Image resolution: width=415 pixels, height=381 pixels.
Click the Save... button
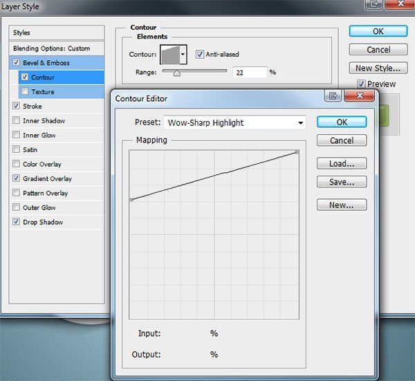coord(342,182)
